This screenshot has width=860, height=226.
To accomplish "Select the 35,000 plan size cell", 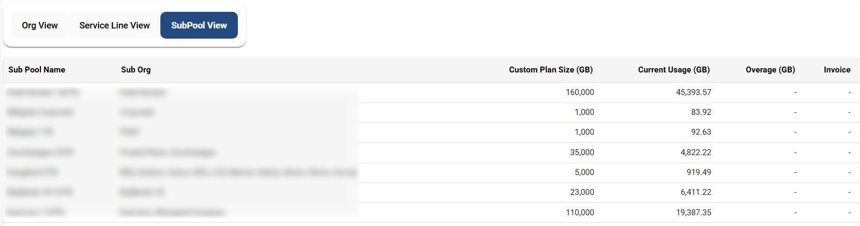I will click(582, 152).
